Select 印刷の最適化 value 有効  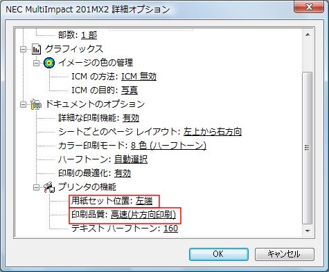(x=123, y=173)
